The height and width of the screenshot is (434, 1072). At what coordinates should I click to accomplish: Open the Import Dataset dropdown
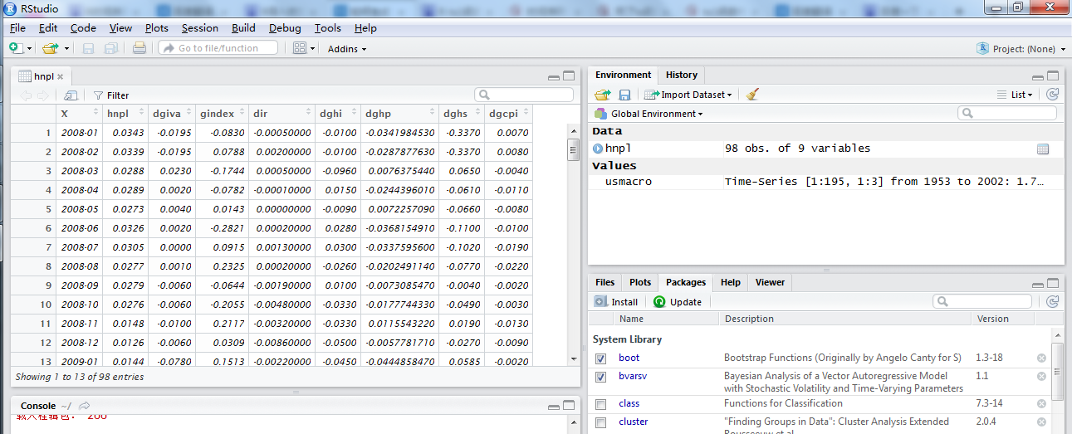(688, 95)
